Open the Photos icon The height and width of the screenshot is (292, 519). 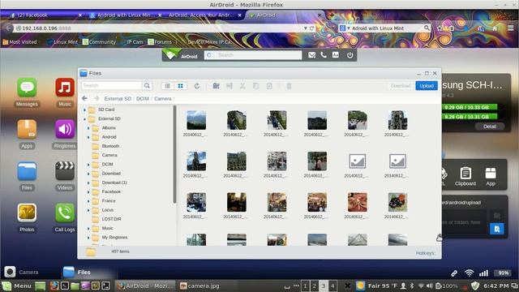27,213
